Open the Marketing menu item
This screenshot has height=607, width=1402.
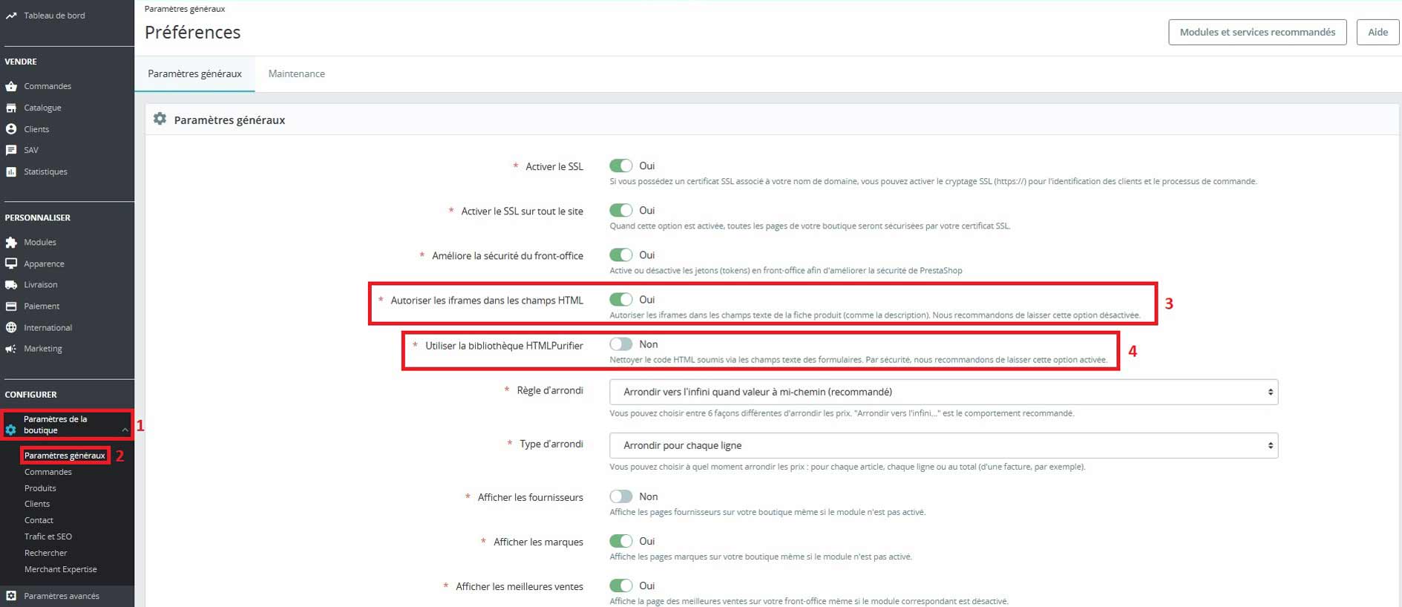pyautogui.click(x=43, y=349)
